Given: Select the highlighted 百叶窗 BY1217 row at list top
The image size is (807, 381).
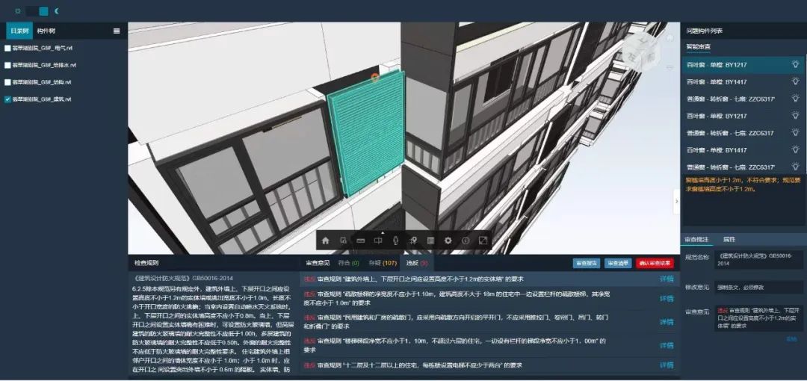Looking at the screenshot, I should [743, 65].
